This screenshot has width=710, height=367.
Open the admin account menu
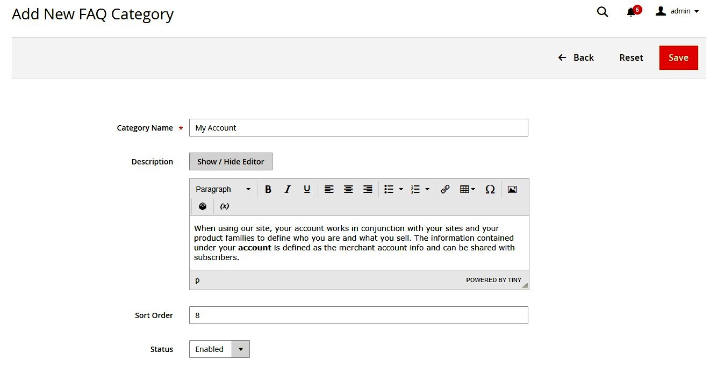(677, 11)
